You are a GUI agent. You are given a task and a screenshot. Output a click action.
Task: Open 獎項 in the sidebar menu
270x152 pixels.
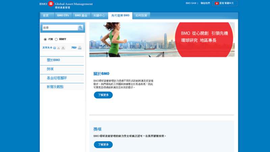coord(62,69)
